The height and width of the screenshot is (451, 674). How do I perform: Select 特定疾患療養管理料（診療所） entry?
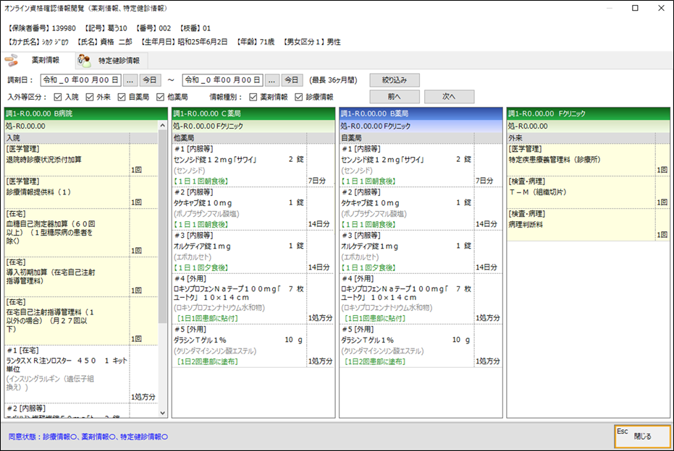(x=589, y=160)
